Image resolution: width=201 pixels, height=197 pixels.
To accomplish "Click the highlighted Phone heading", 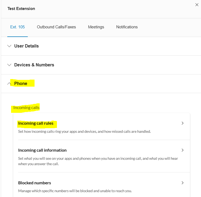I will pyautogui.click(x=21, y=83).
